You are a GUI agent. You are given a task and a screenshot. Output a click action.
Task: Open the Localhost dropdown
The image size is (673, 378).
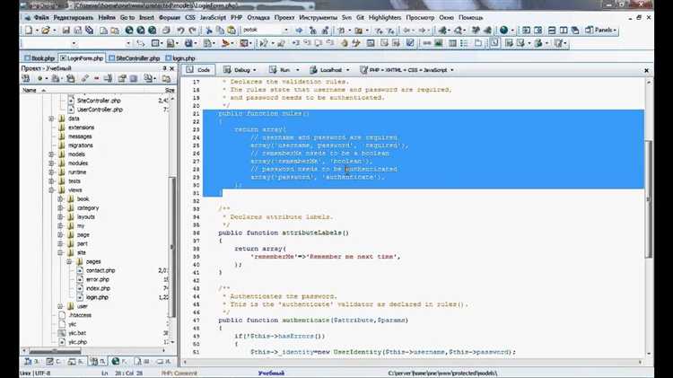[x=347, y=70]
